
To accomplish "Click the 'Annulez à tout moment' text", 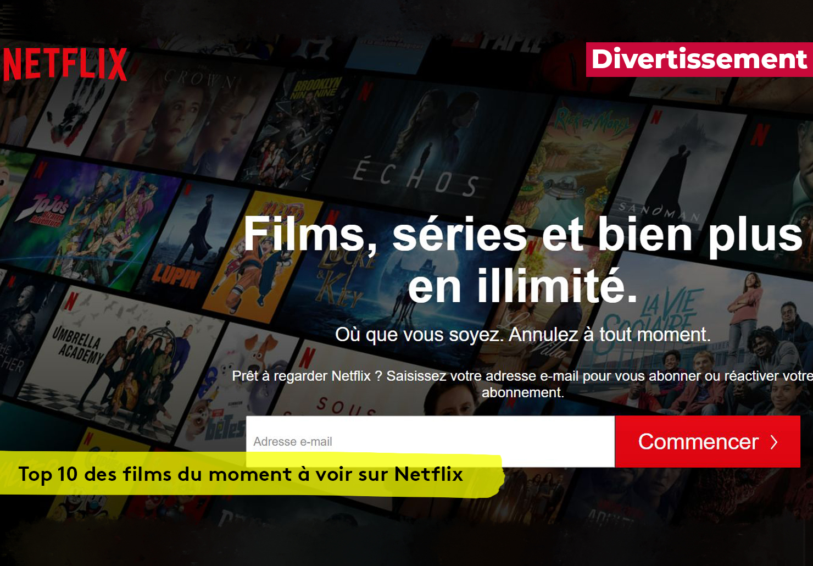I will pos(610,335).
